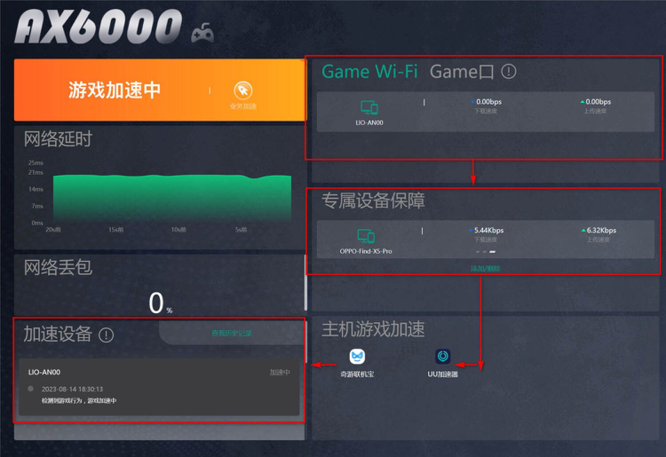
Task: Click the orange 游戏加速中 banner
Action: [160, 90]
